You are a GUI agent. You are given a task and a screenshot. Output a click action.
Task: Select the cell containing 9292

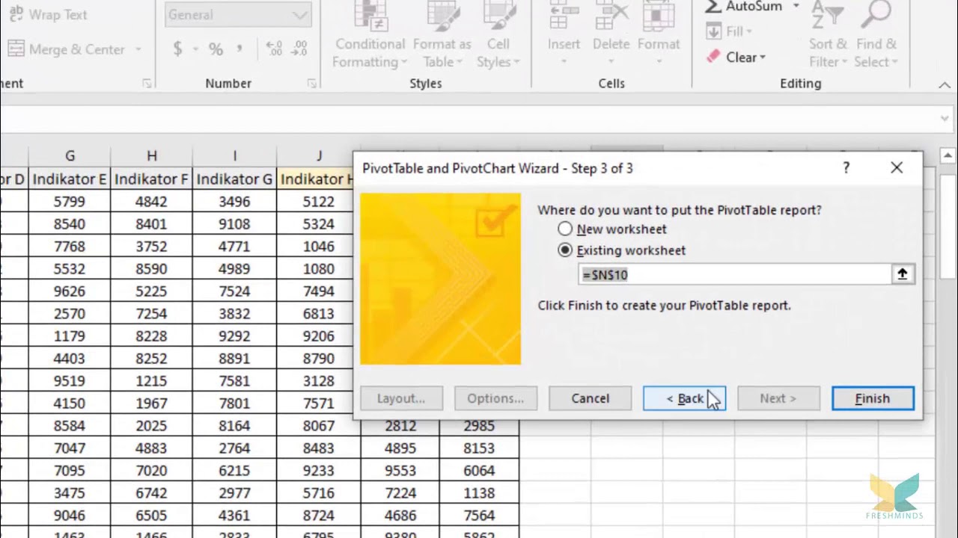click(x=234, y=336)
